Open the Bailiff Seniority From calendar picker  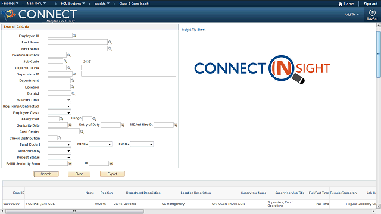(70, 163)
